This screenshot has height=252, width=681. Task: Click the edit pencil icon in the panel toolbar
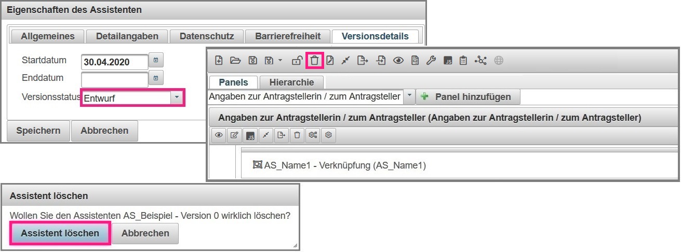click(x=234, y=136)
